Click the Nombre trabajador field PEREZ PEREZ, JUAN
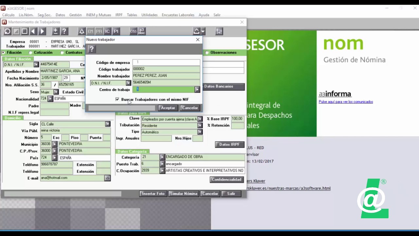The image size is (419, 236). coord(166,76)
